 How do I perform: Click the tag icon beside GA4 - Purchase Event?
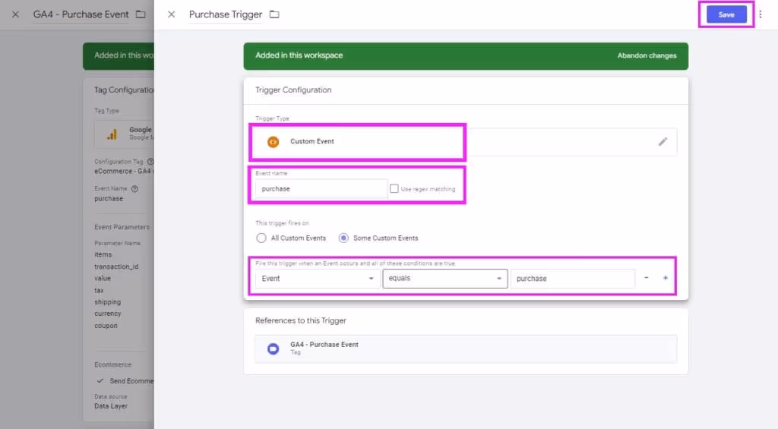pyautogui.click(x=273, y=349)
